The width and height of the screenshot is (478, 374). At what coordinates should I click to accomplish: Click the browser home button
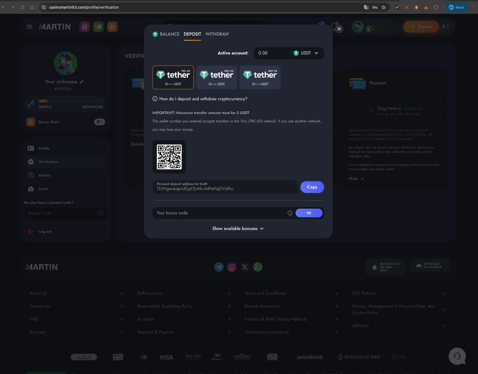point(32,7)
